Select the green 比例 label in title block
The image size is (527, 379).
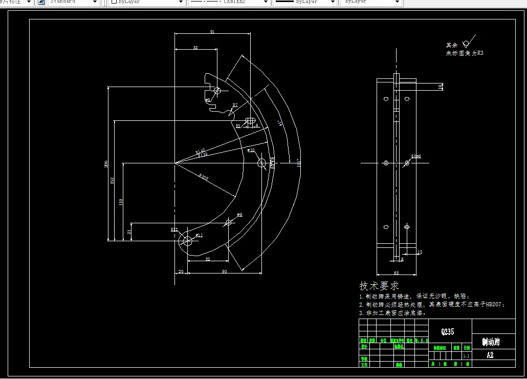[x=467, y=348]
